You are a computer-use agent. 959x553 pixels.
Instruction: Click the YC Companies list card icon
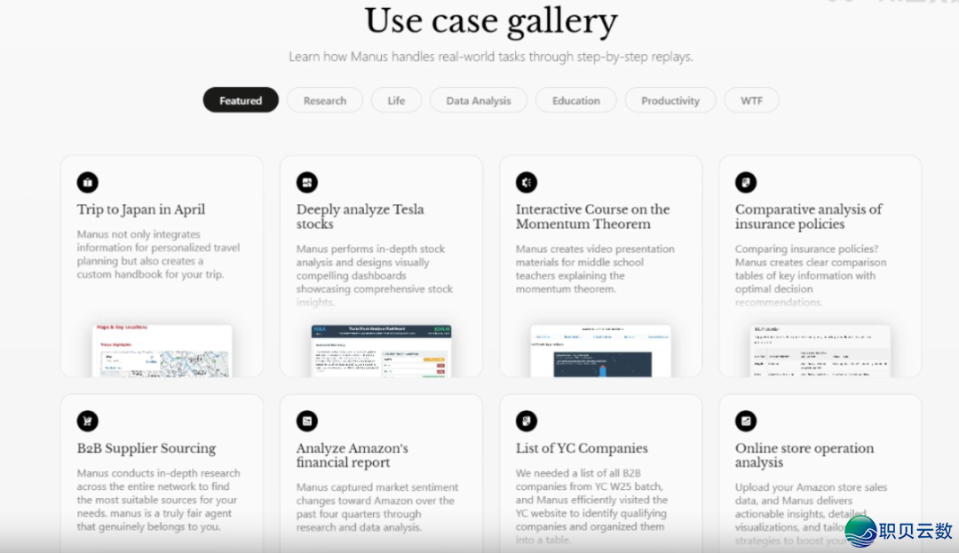[527, 421]
